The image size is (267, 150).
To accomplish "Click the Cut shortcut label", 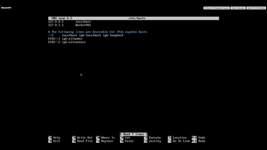I will tap(127, 137).
